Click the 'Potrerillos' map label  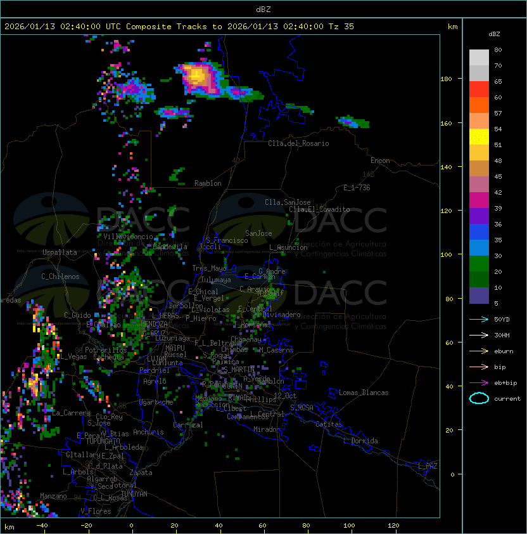tap(106, 350)
